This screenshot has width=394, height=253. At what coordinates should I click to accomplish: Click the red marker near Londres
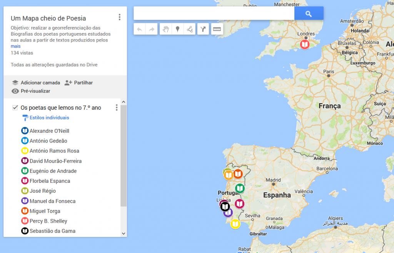pos(305,45)
